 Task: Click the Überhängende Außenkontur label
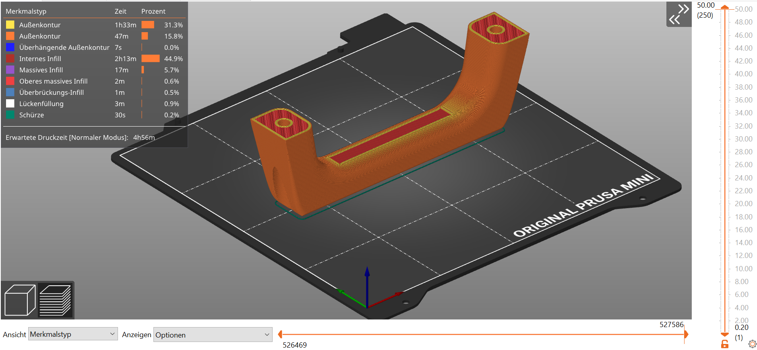64,47
